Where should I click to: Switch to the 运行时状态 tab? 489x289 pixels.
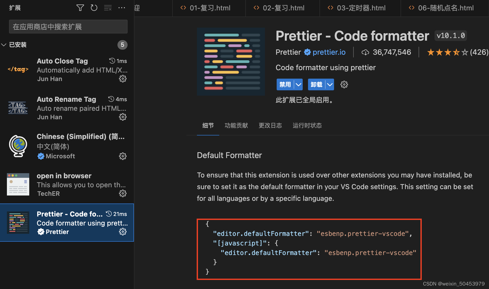[x=307, y=125]
